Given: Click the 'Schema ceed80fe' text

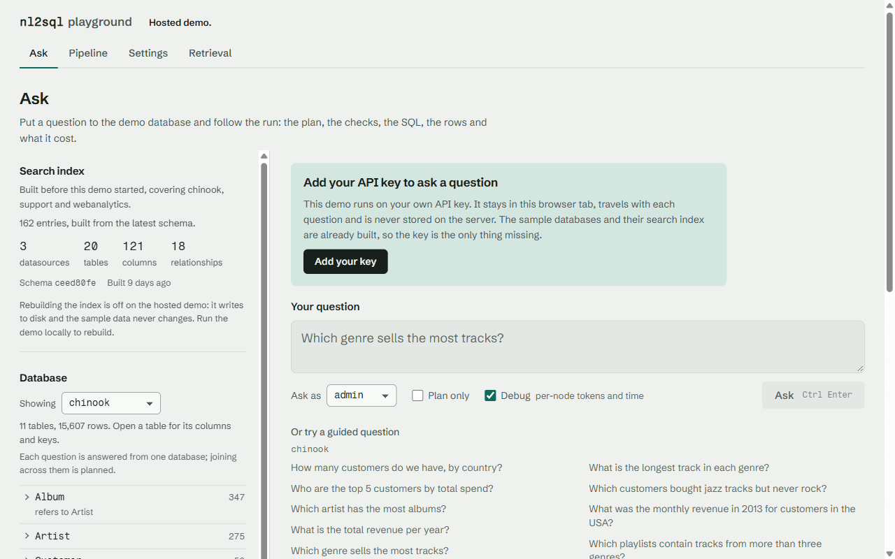Looking at the screenshot, I should click(58, 283).
